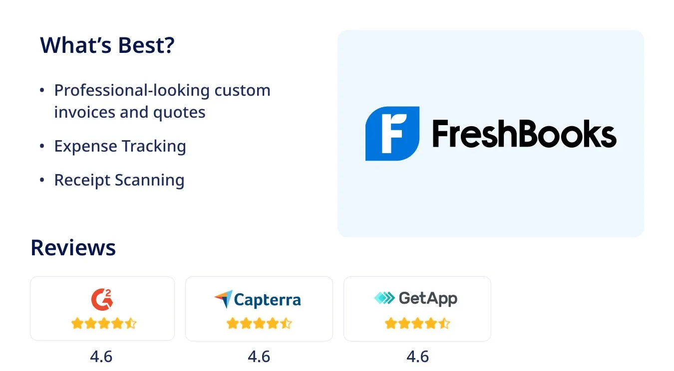Click the blue FreshBooks F logo icon

click(x=392, y=133)
